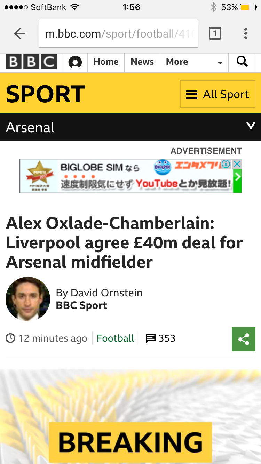
Task: Open the three-dot browser menu
Action: (245, 33)
